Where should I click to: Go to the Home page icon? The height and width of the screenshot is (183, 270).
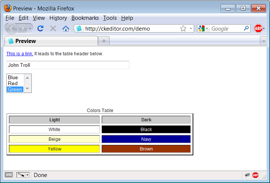[x=66, y=28]
